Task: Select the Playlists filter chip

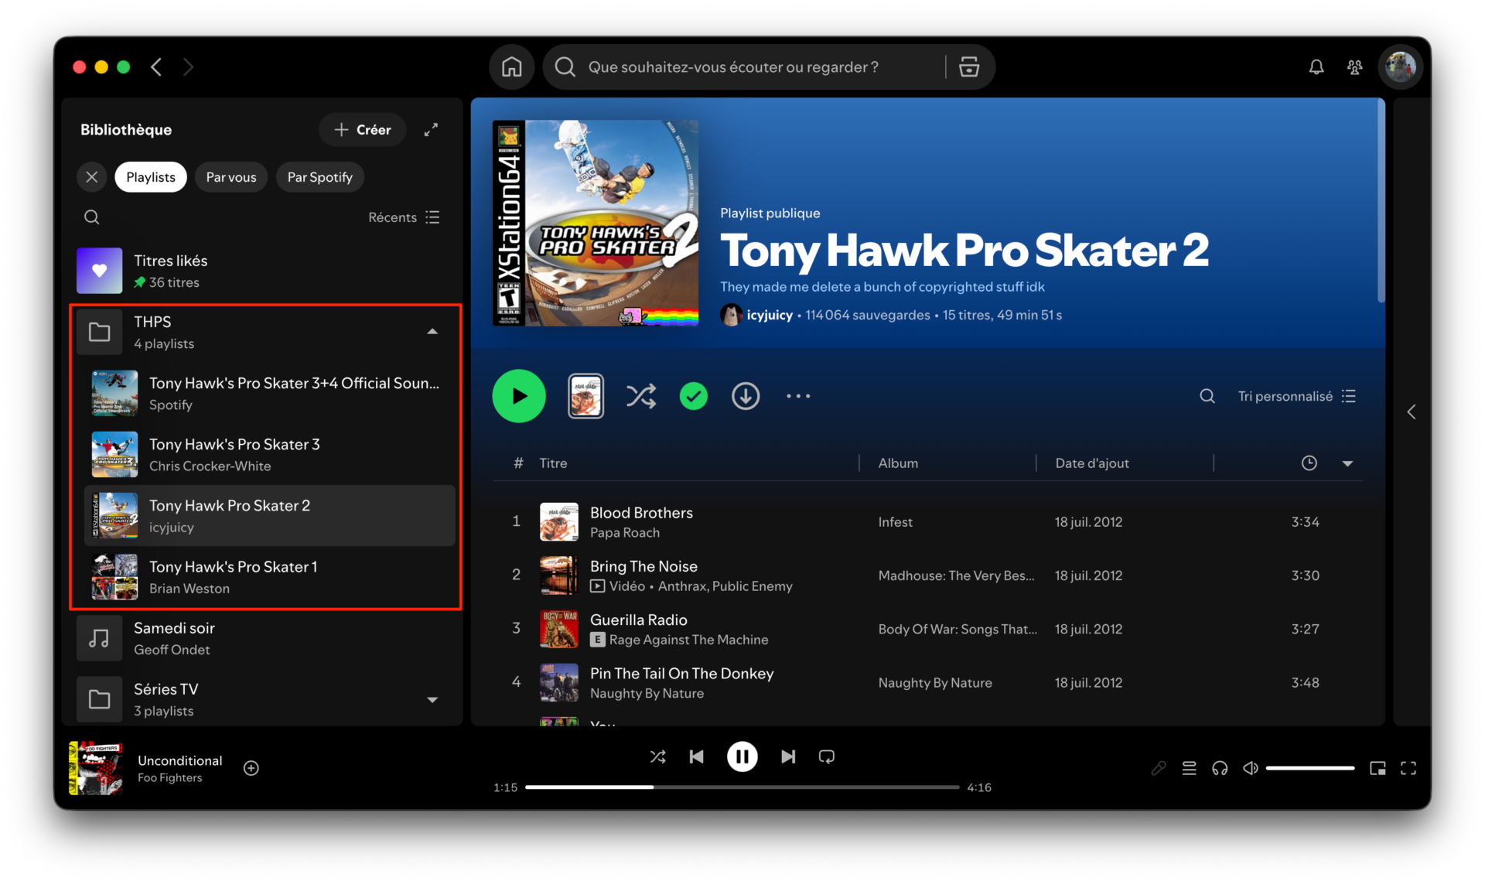Action: coord(151,177)
